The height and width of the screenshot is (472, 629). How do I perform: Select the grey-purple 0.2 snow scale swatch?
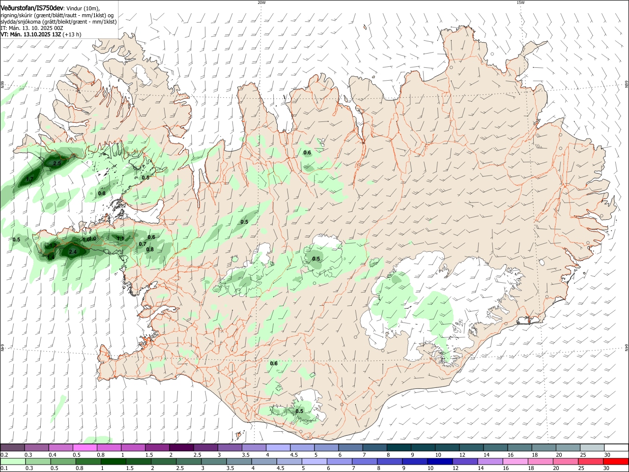pos(12,447)
